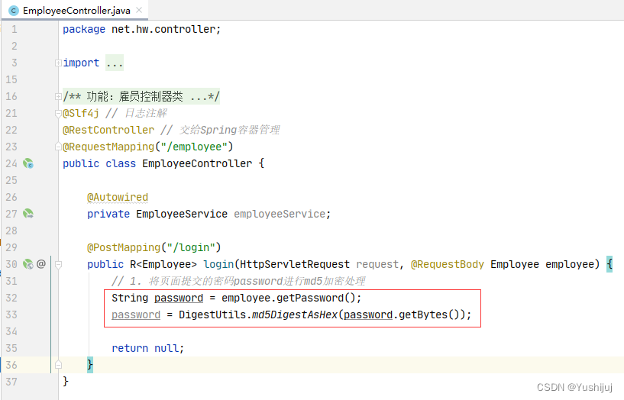The height and width of the screenshot is (400, 624).
Task: Click fold end marker on line 23
Action: pos(58,147)
